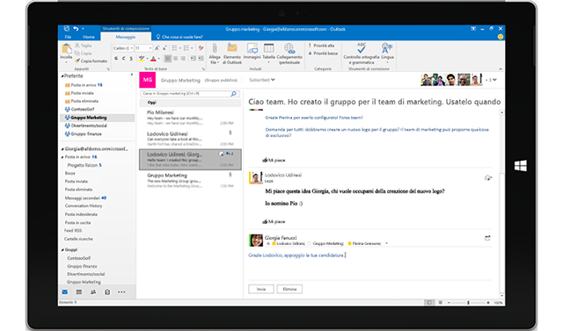
Task: Show more navigation options ellipsis
Action: click(121, 292)
